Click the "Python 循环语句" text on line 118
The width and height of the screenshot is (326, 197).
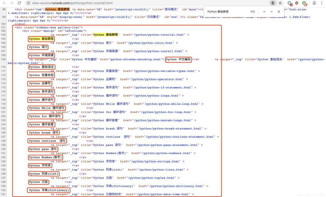pyautogui.click(x=41, y=100)
